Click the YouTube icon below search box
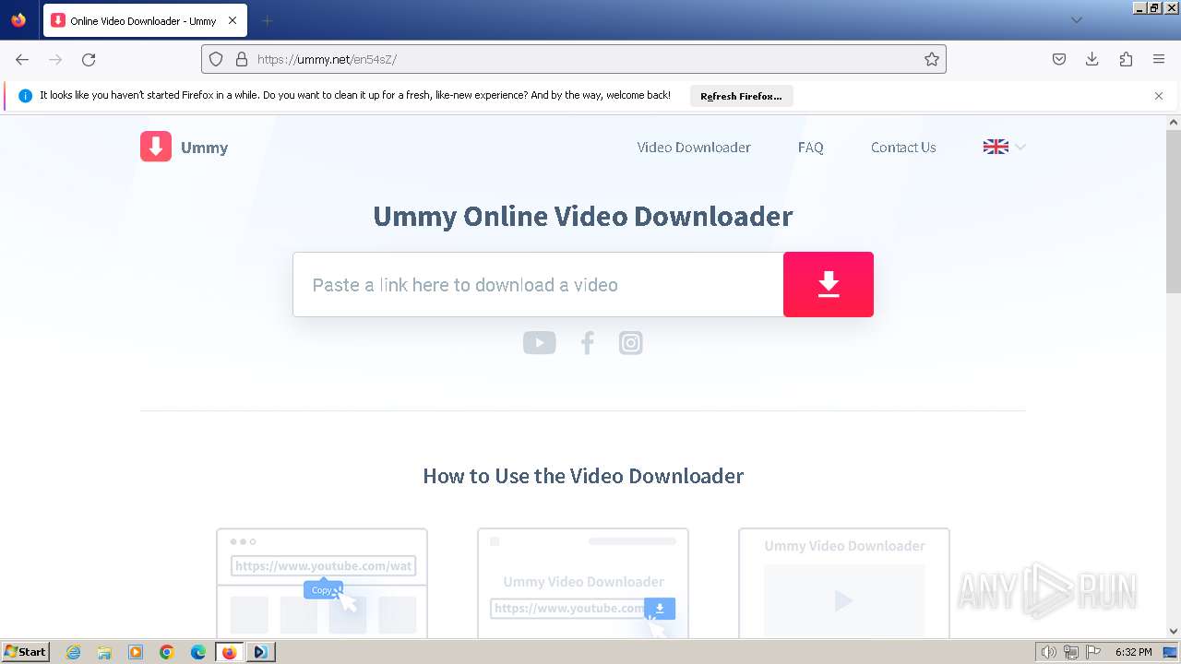The height and width of the screenshot is (664, 1181). click(539, 343)
